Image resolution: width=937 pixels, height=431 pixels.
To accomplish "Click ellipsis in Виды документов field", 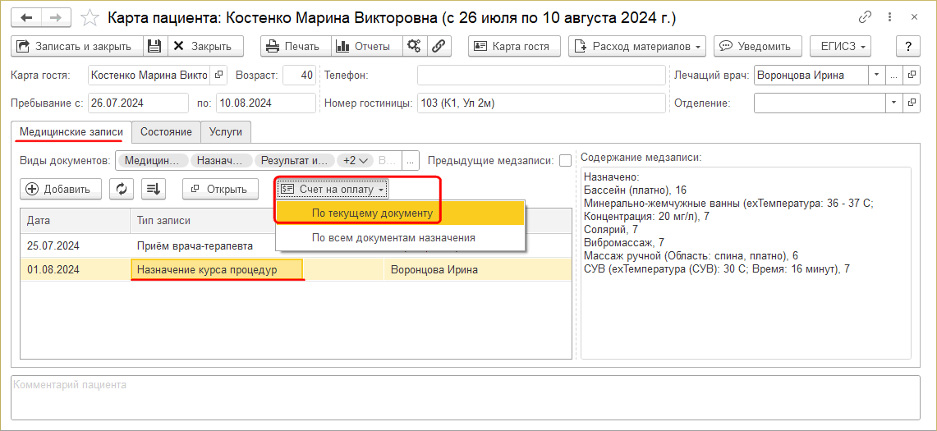I will tap(410, 160).
